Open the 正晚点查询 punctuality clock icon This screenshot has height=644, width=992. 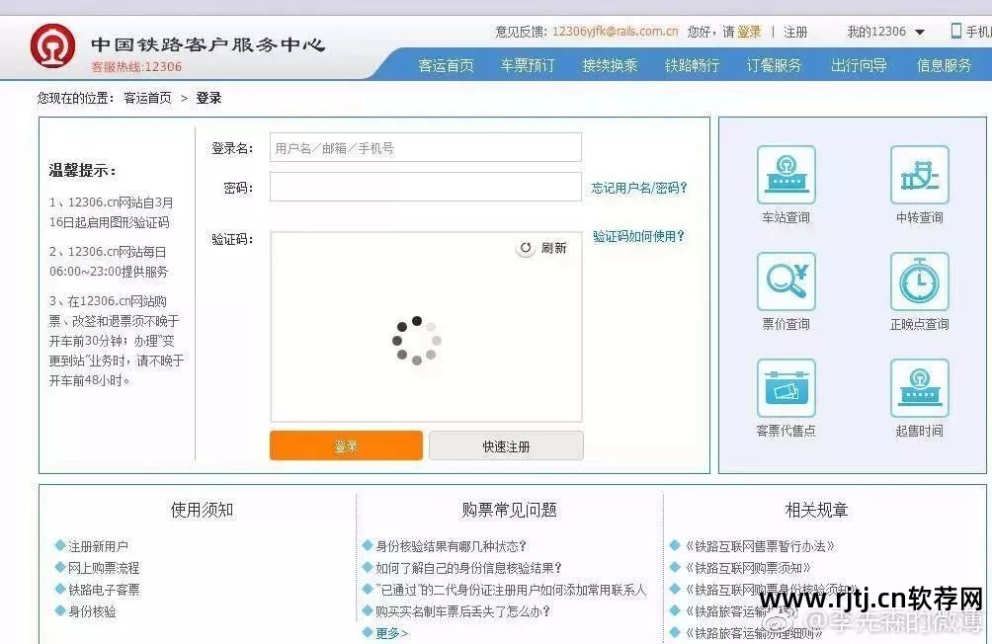[919, 282]
